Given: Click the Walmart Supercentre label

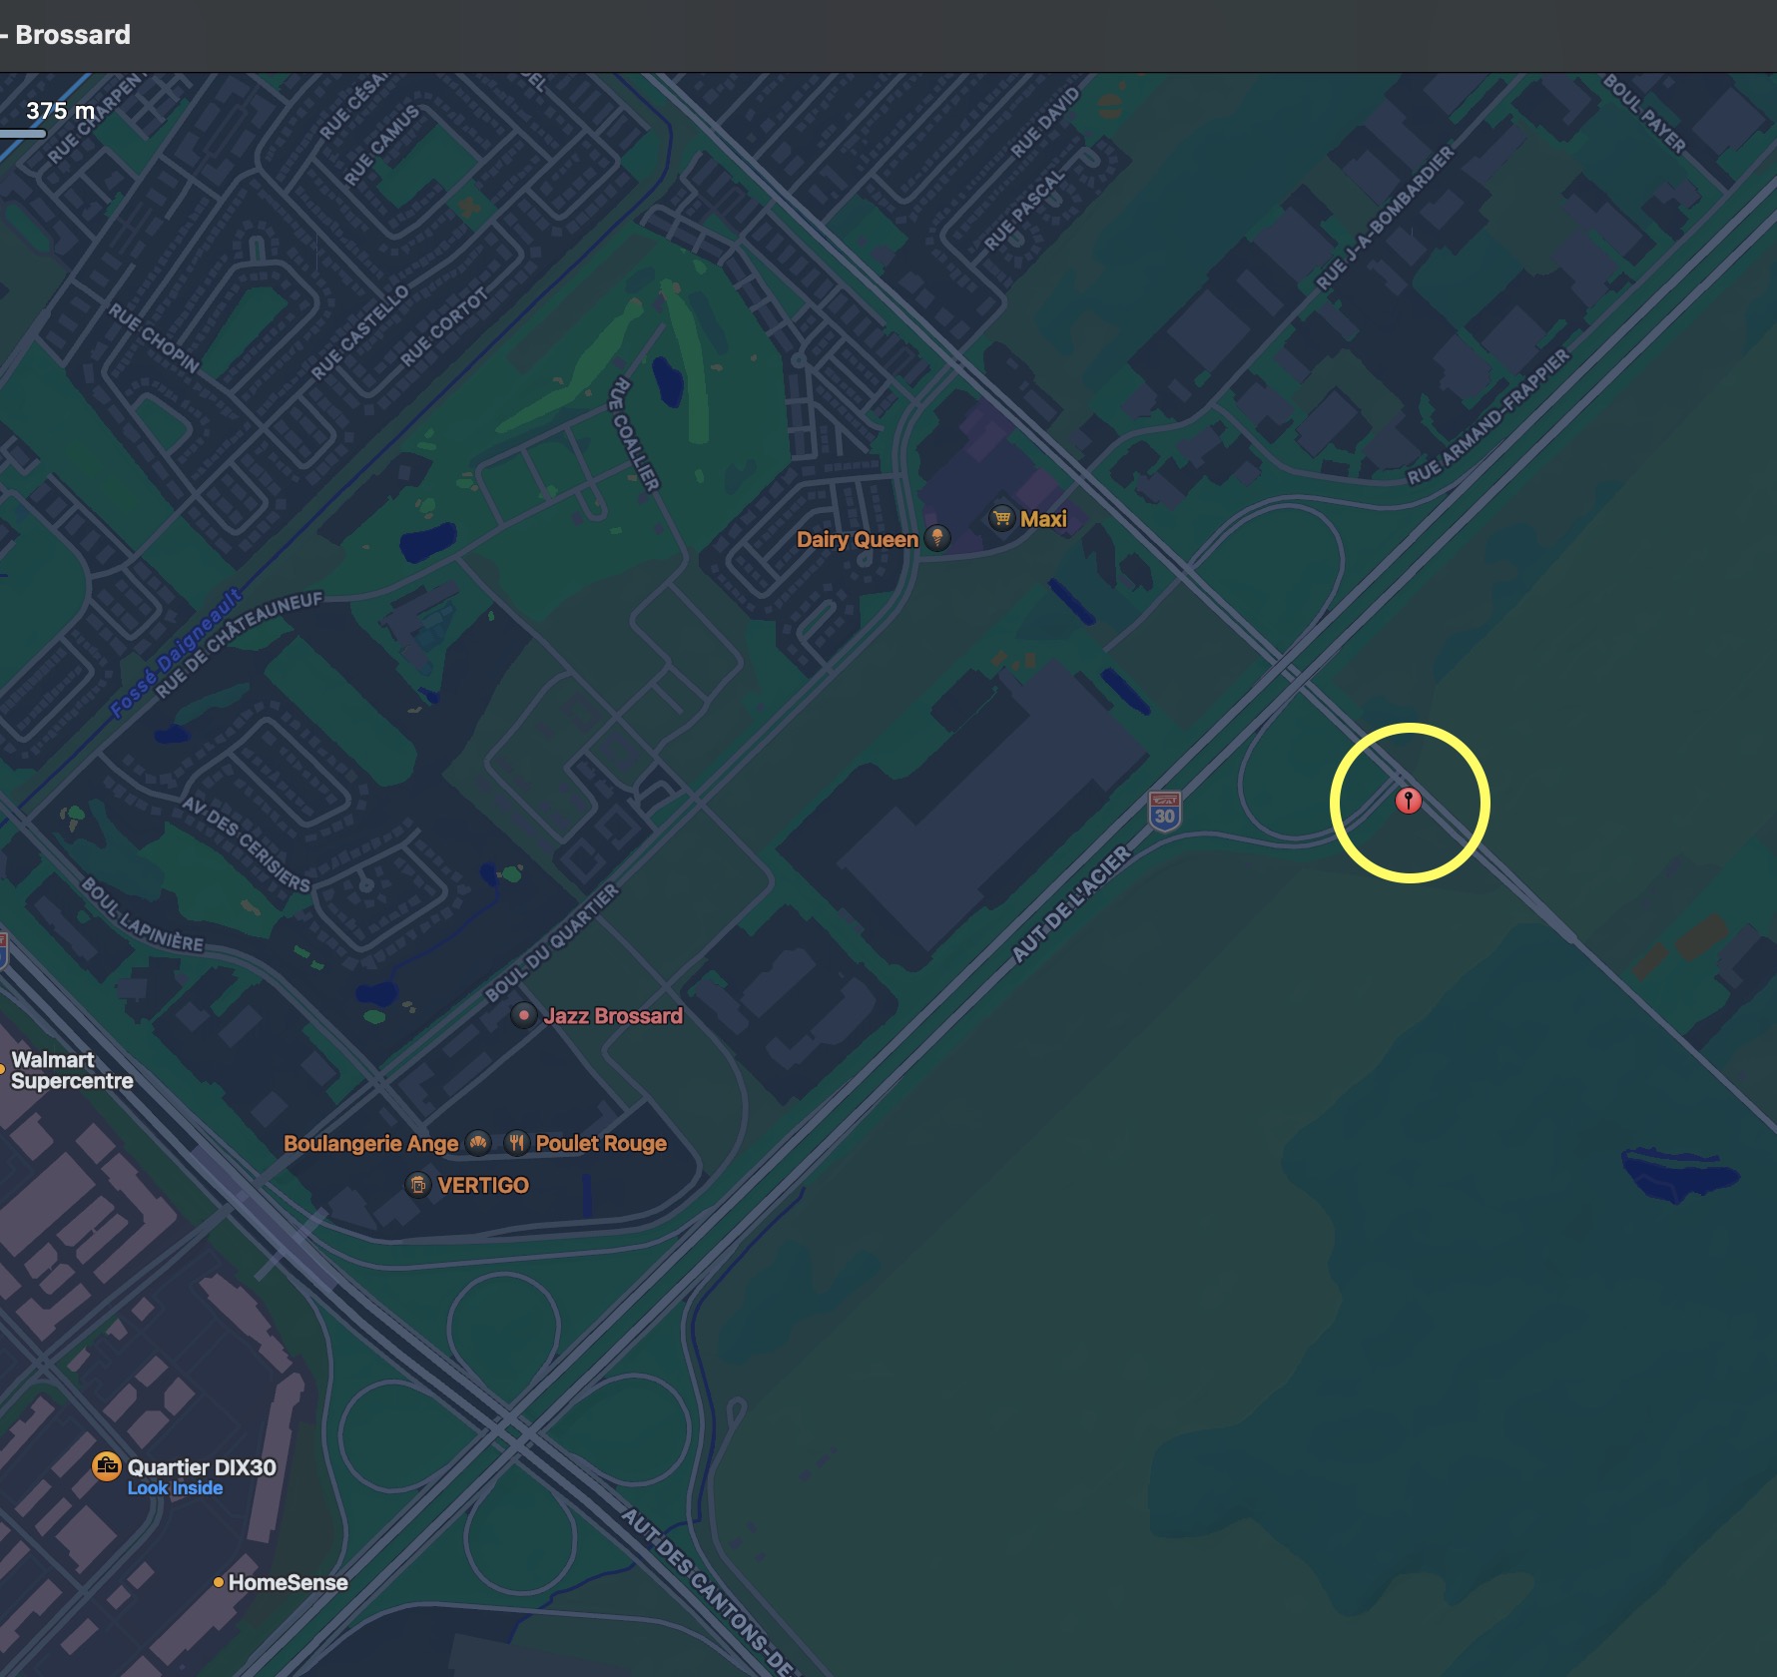Looking at the screenshot, I should tap(72, 1070).
